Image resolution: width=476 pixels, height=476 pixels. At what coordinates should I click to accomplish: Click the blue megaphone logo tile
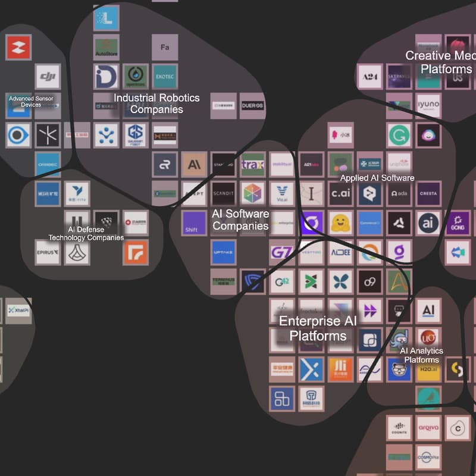click(458, 252)
